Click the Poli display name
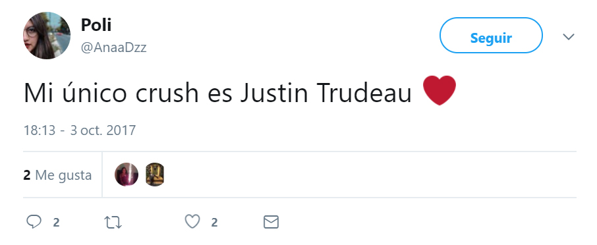The width and height of the screenshot is (597, 245). [x=96, y=25]
